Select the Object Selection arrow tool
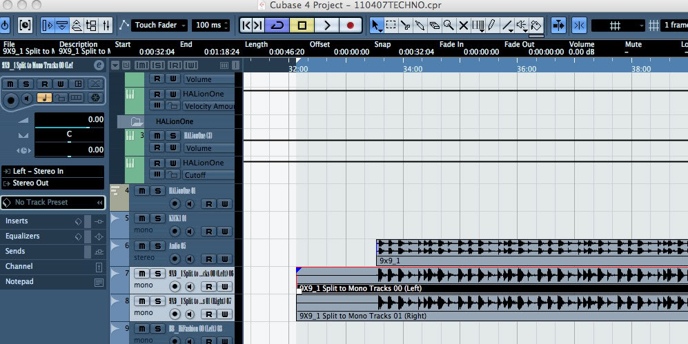 click(376, 26)
